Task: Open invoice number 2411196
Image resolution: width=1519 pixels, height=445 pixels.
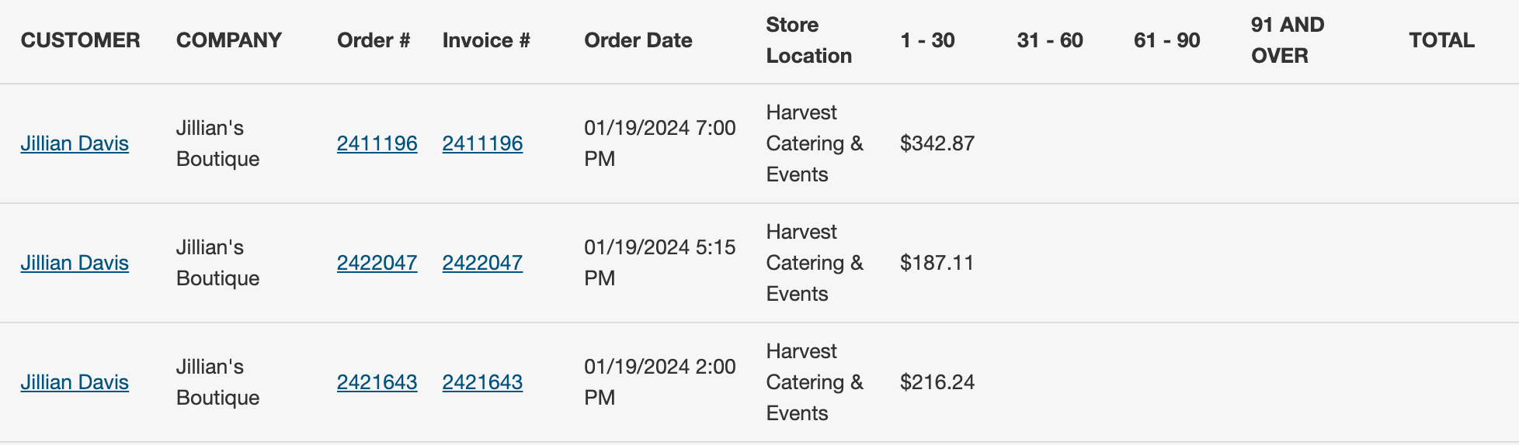Action: point(482,143)
